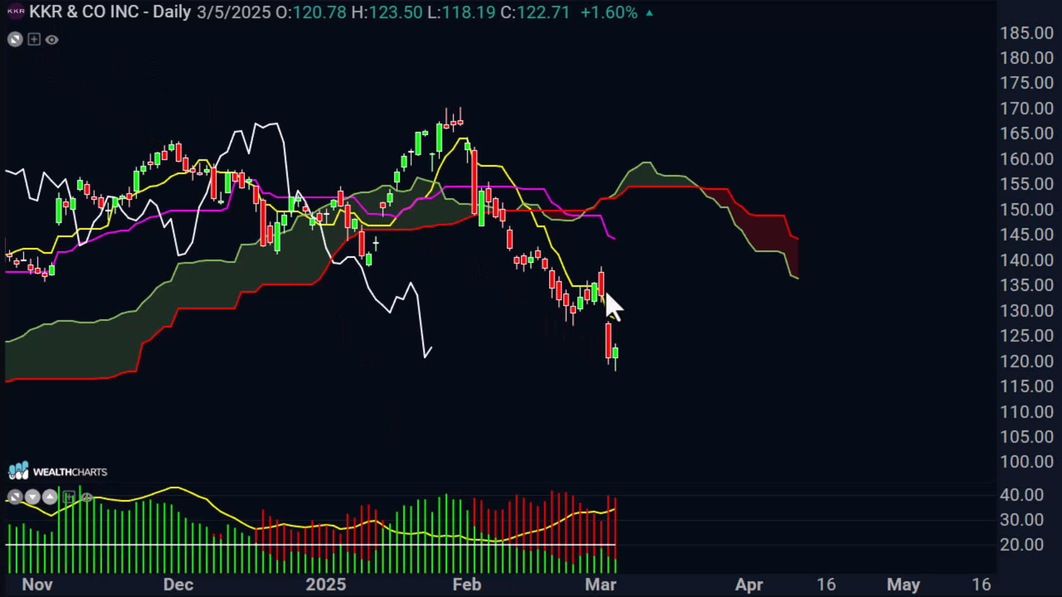Viewport: 1062px width, 597px height.
Task: Click the 110.00 price axis label
Action: tap(1027, 412)
